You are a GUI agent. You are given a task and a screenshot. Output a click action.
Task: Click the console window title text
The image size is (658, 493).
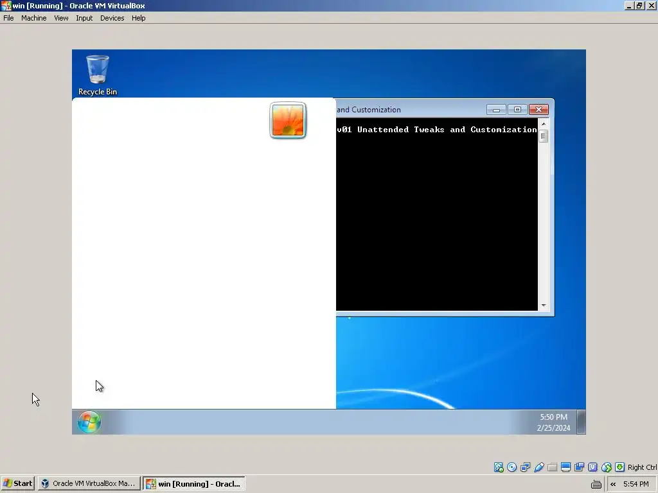tap(369, 109)
